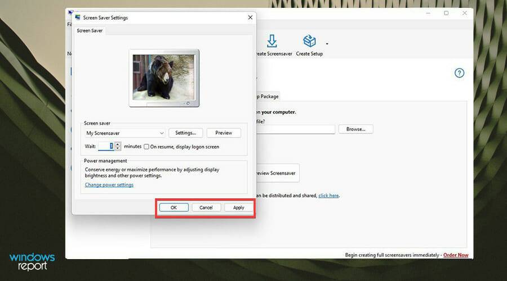Maximize the screensaver creator window
507x281 pixels.
pos(446,13)
